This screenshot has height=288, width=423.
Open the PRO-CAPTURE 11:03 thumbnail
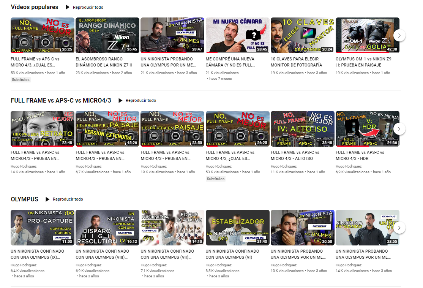point(43,228)
